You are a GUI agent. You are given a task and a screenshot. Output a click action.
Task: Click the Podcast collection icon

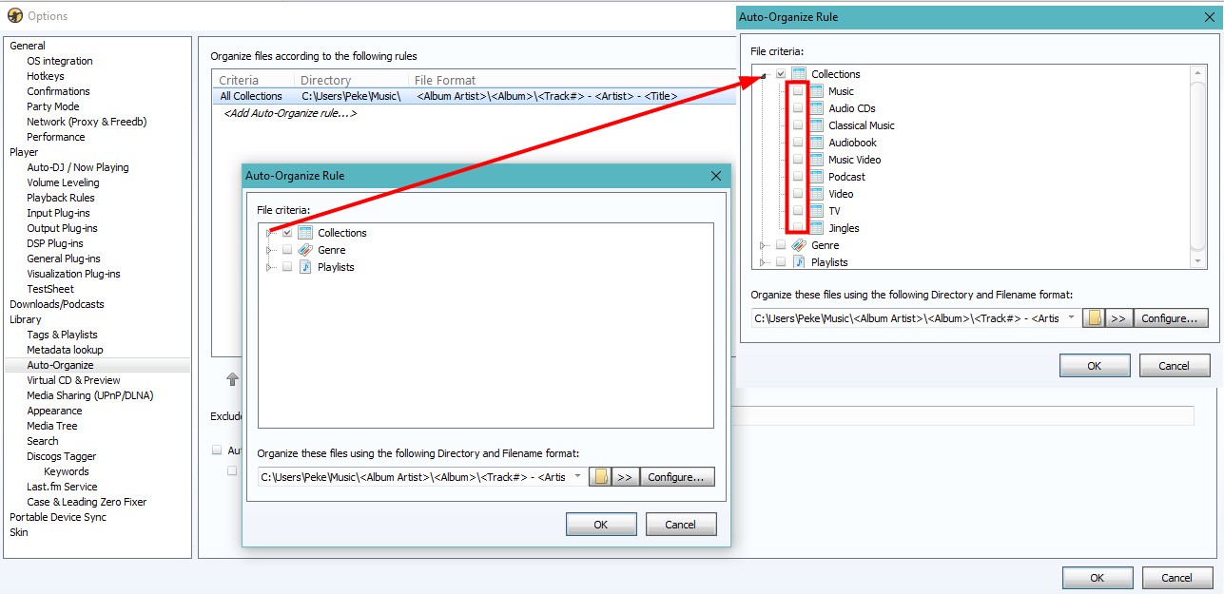pos(815,177)
